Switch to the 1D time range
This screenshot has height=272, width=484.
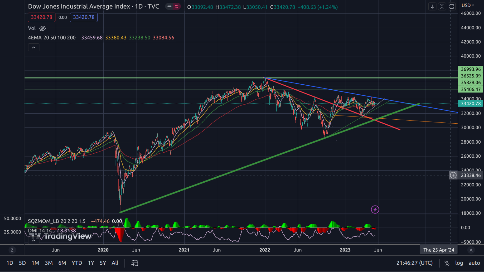(x=10, y=263)
